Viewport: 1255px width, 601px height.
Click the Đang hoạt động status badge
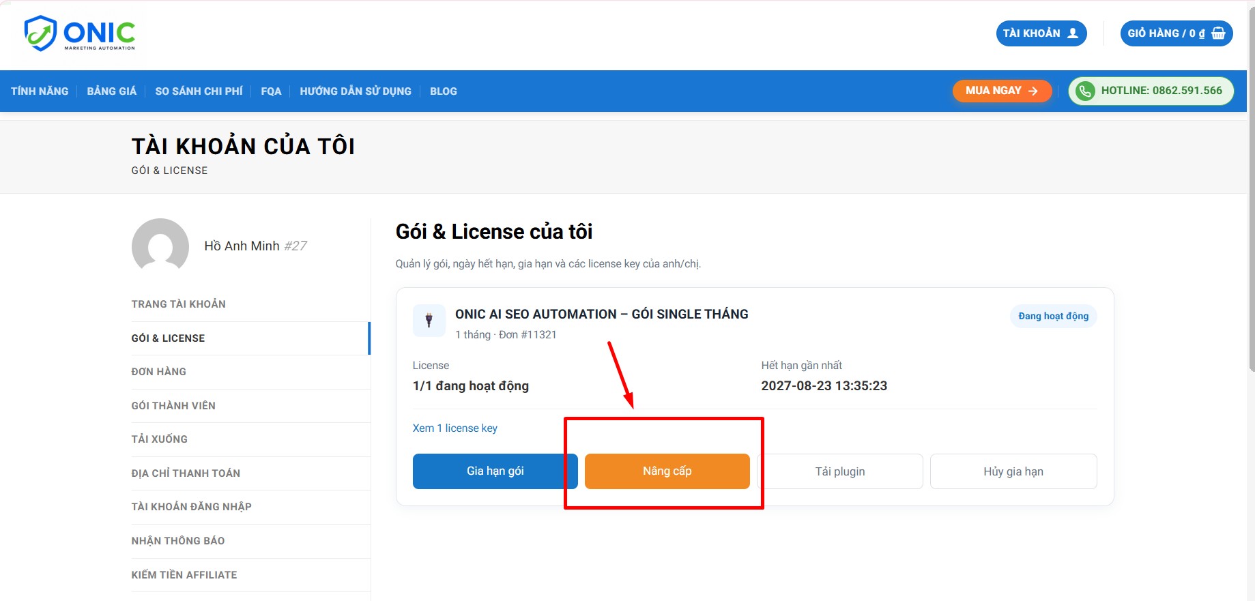coord(1054,316)
